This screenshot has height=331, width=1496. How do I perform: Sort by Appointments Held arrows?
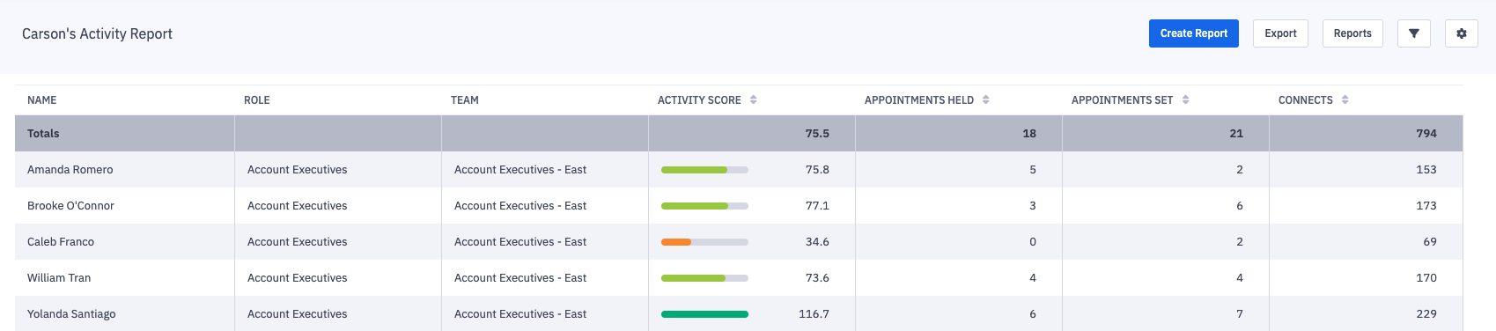(x=986, y=100)
